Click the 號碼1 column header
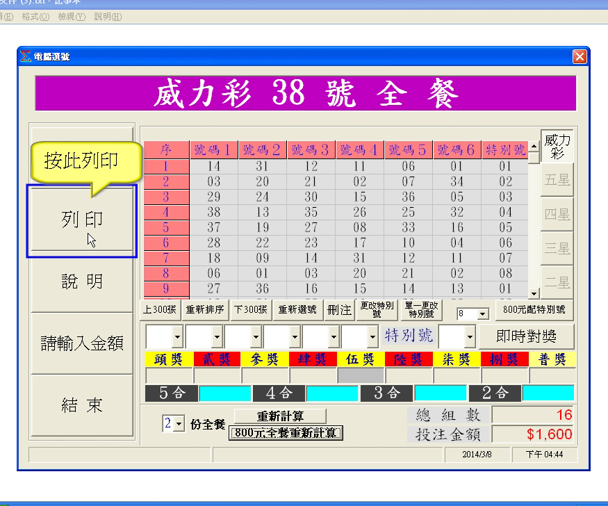This screenshot has width=608, height=506. [x=213, y=149]
